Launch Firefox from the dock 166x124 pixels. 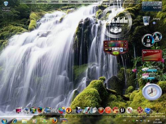tap(40, 110)
